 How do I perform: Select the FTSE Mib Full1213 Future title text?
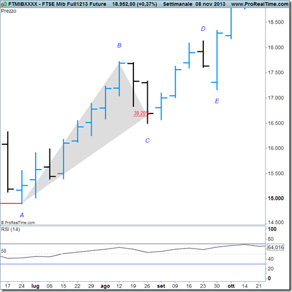click(74, 4)
